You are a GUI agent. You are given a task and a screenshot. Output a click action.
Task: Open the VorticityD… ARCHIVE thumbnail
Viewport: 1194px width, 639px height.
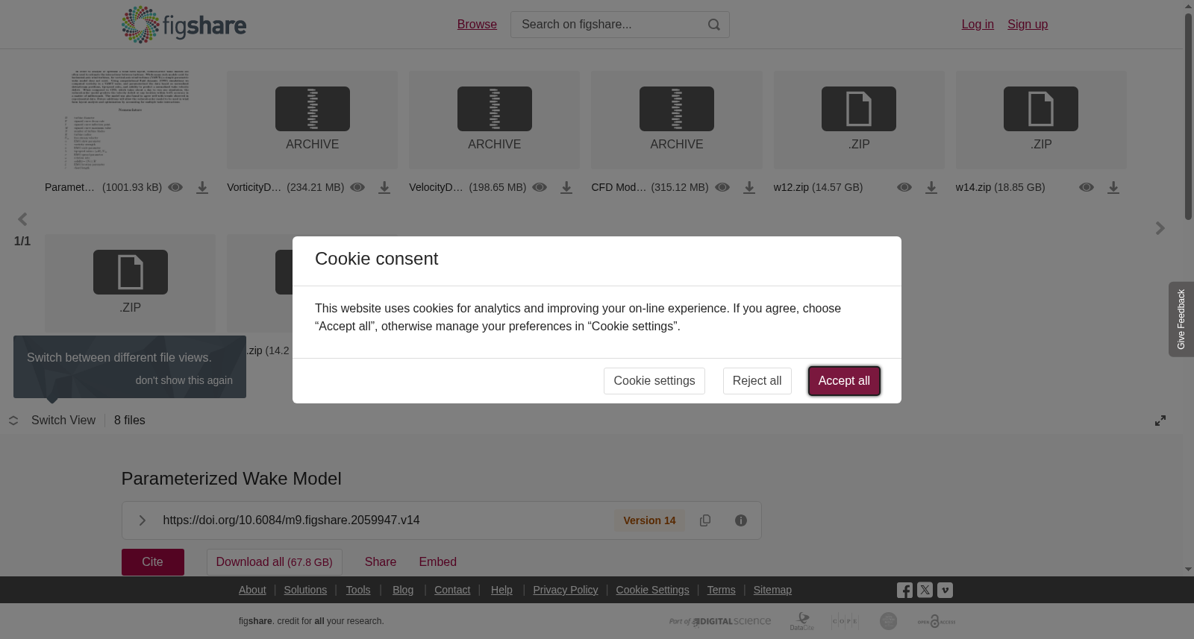coord(313,120)
